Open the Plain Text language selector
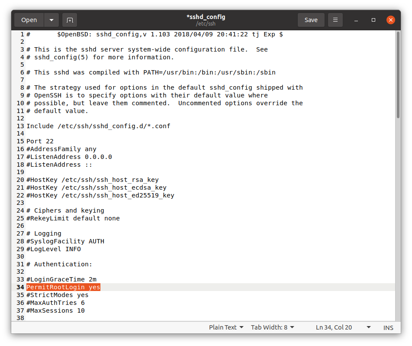 coord(226,327)
